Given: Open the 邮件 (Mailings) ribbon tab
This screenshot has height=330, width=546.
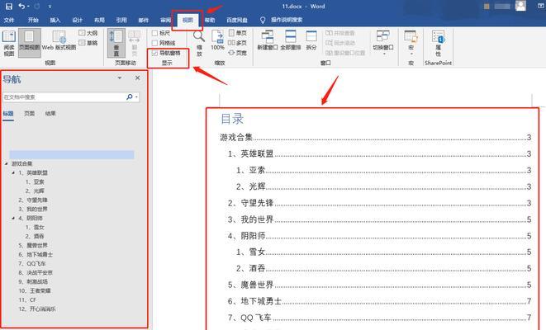Looking at the screenshot, I should pyautogui.click(x=144, y=20).
